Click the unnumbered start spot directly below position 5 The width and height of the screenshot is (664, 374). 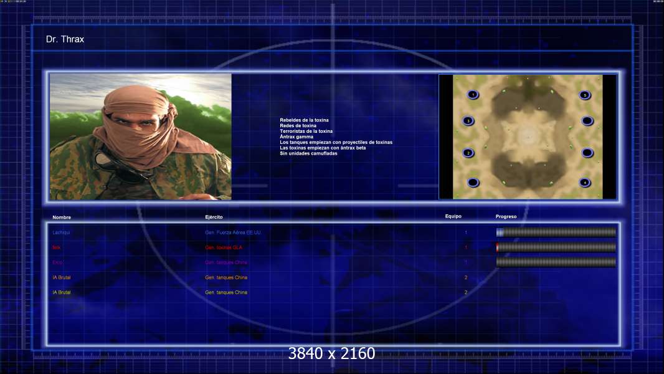[x=587, y=121]
